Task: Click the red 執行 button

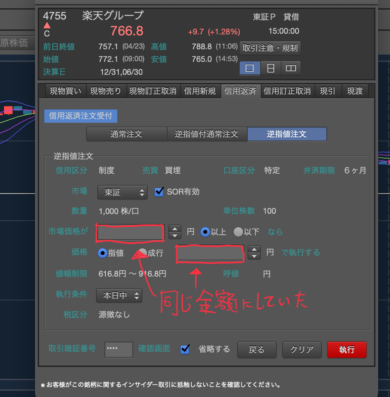Action: click(x=347, y=350)
